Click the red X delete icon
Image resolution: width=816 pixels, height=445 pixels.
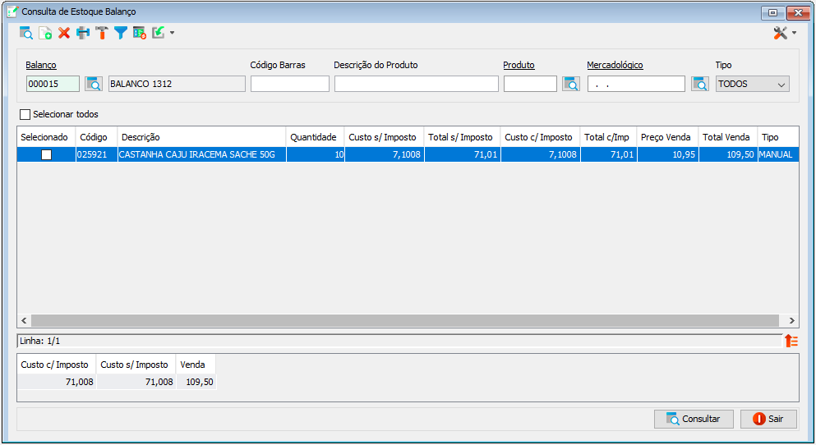click(x=64, y=34)
